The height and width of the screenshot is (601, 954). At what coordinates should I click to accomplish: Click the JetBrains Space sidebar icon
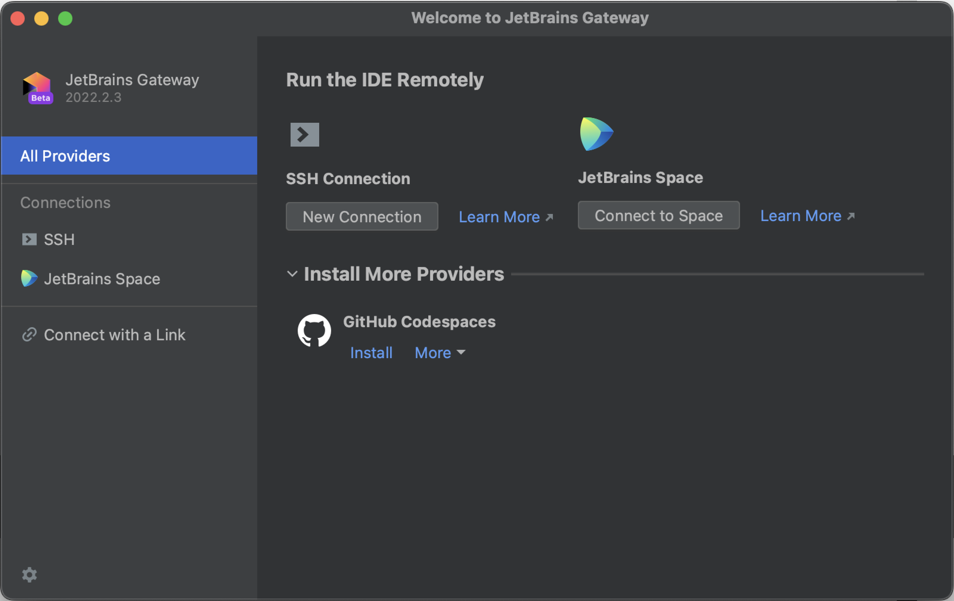click(x=29, y=278)
